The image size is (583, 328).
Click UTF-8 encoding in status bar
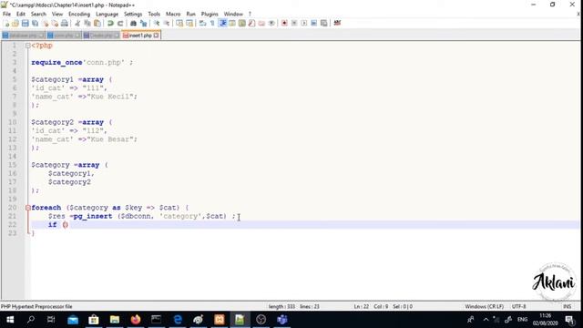pyautogui.click(x=518, y=306)
